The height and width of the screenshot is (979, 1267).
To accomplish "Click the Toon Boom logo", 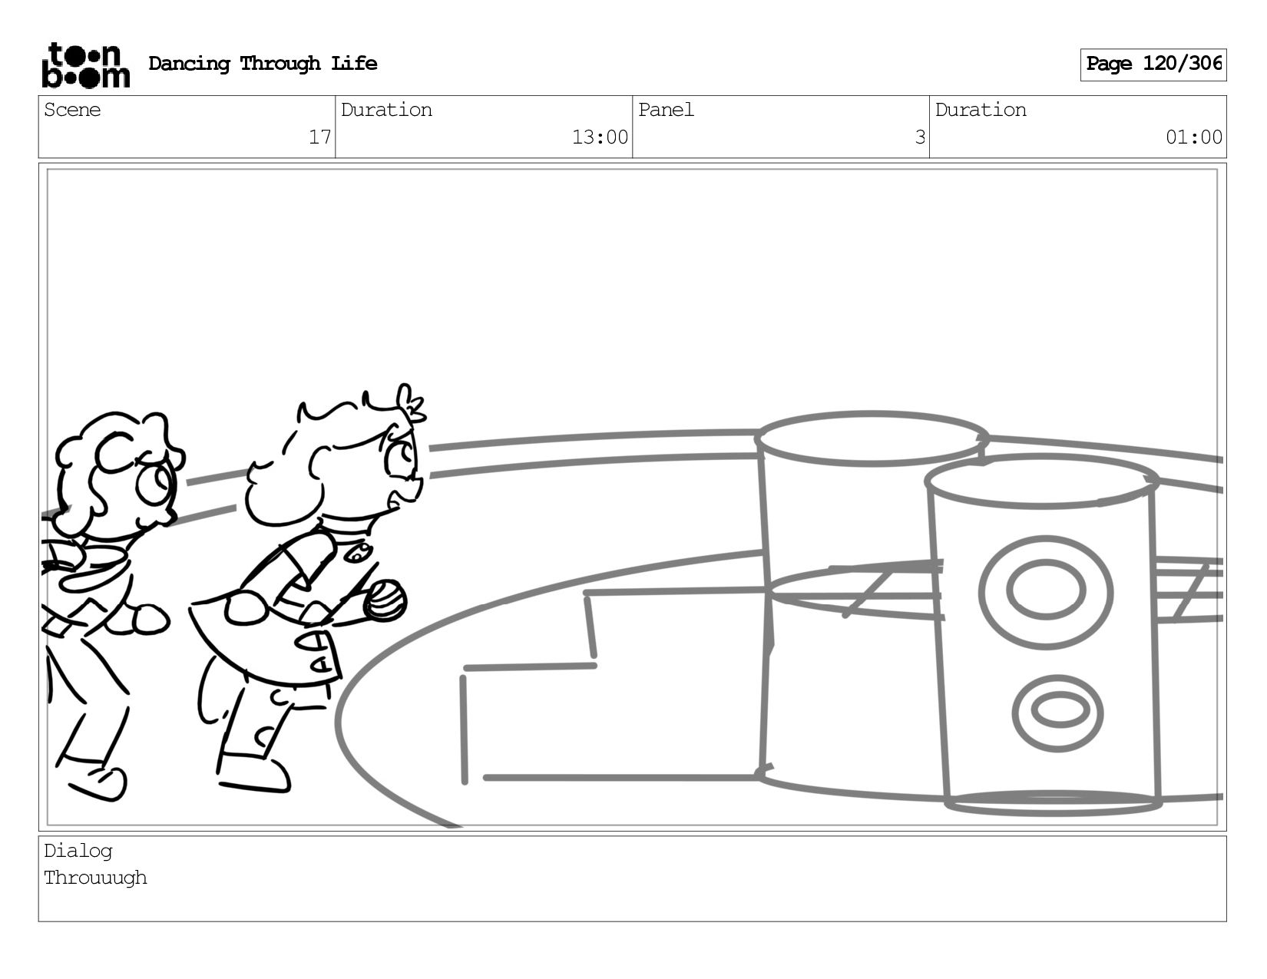I will (85, 64).
